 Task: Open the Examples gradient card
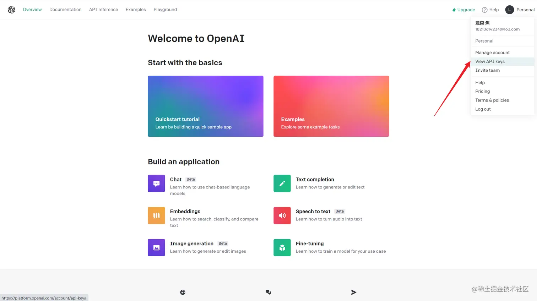[x=331, y=106]
